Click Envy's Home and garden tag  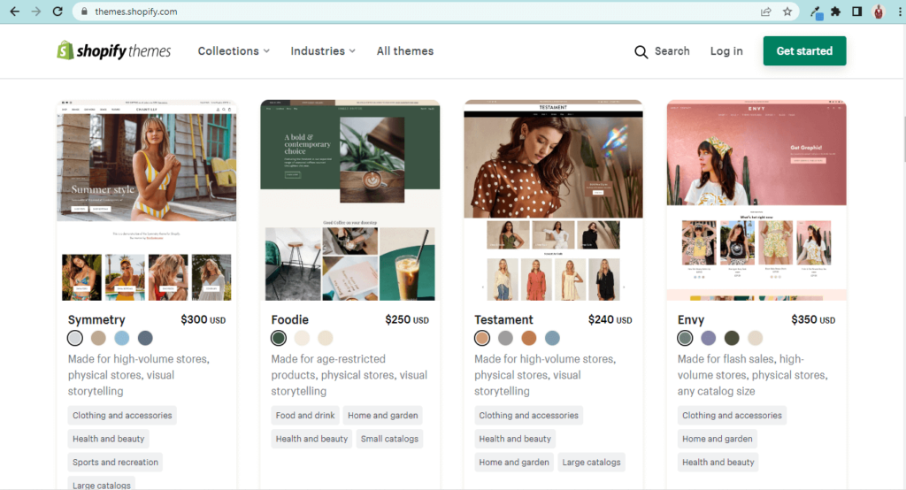(x=717, y=440)
